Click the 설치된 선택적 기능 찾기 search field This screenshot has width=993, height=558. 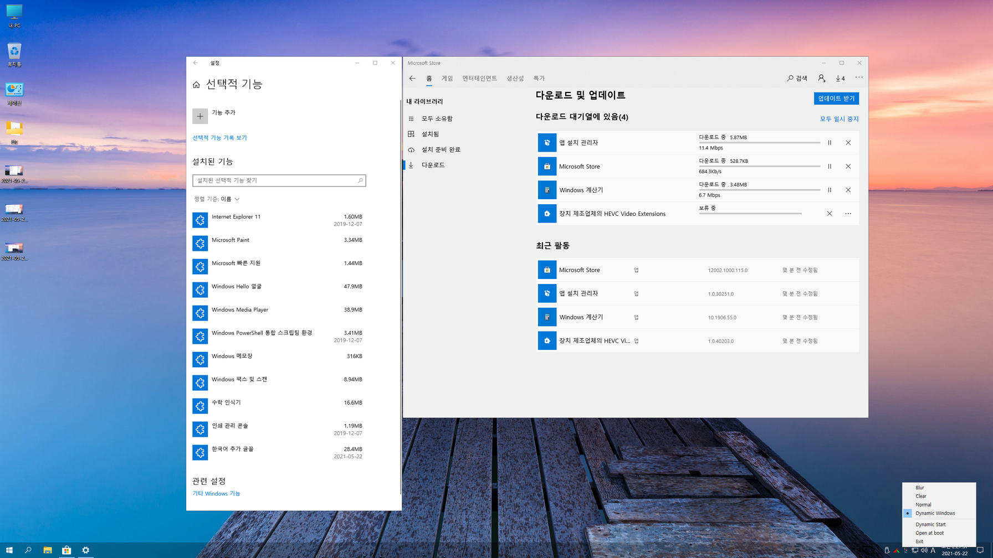[x=279, y=180]
